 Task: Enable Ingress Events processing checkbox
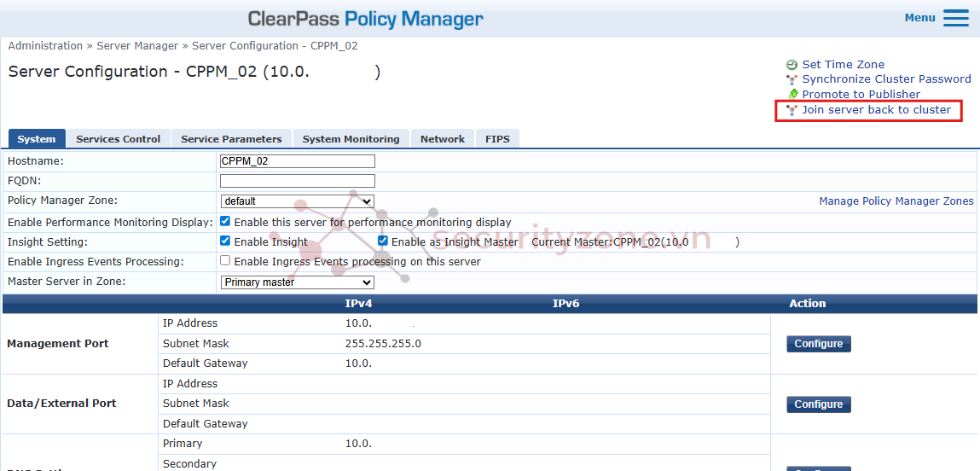[x=225, y=261]
